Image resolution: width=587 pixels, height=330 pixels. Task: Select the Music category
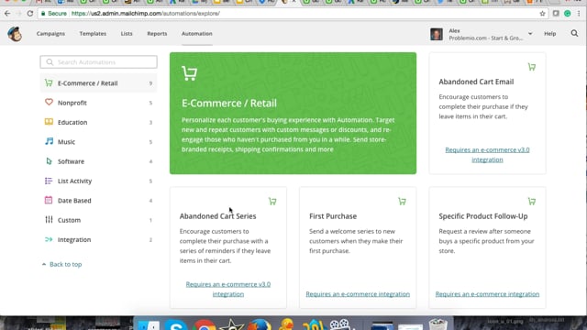pyautogui.click(x=98, y=142)
